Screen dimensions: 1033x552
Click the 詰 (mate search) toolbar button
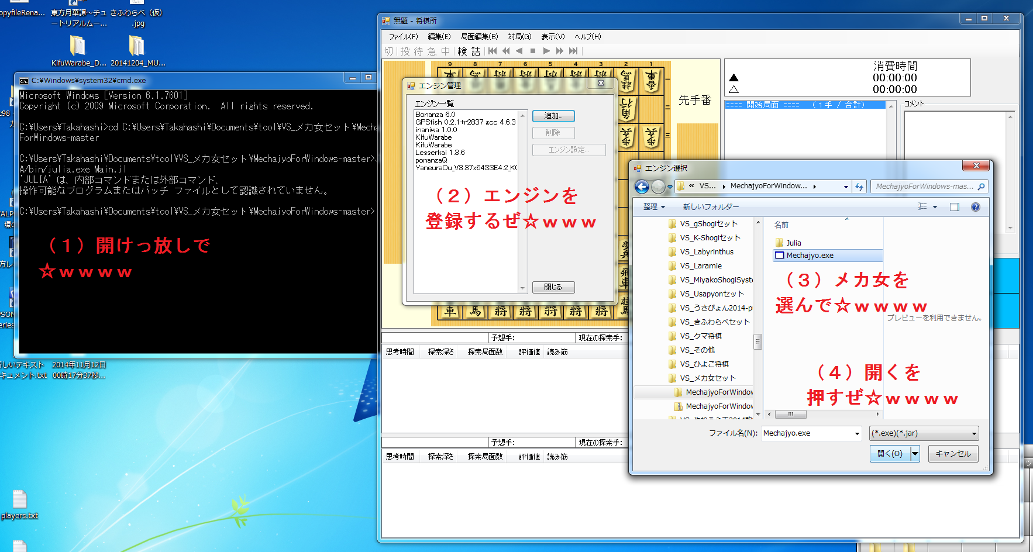click(476, 51)
